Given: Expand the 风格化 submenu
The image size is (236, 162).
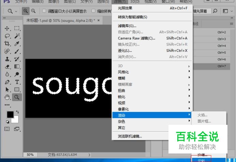Looking at the screenshot, I should tap(152, 72).
